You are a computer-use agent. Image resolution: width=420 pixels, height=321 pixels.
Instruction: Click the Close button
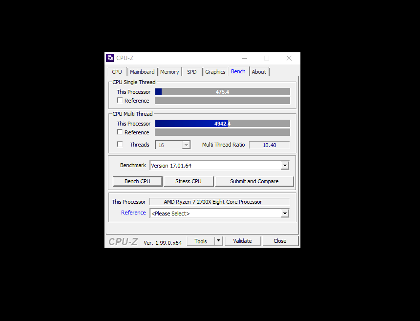(280, 241)
